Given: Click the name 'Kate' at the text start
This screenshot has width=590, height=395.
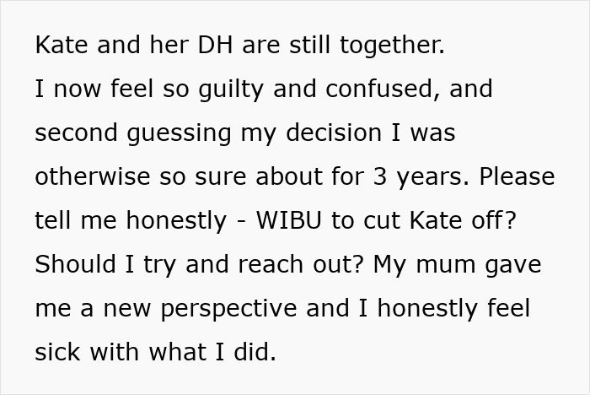Looking at the screenshot, I should click(62, 45).
